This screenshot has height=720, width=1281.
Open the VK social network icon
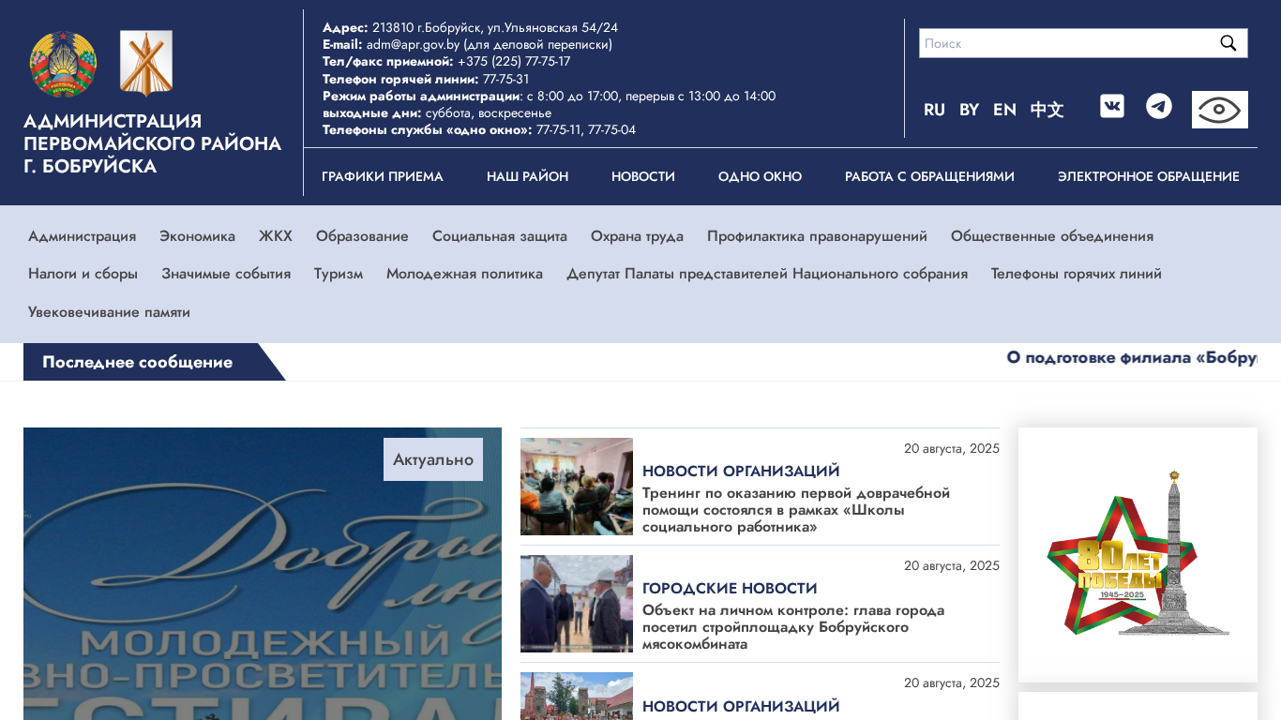(1112, 106)
